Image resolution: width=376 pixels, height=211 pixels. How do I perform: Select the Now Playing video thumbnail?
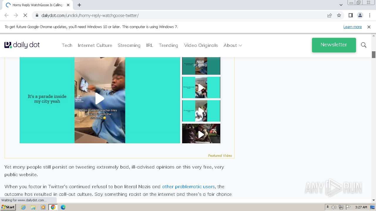coord(201,66)
